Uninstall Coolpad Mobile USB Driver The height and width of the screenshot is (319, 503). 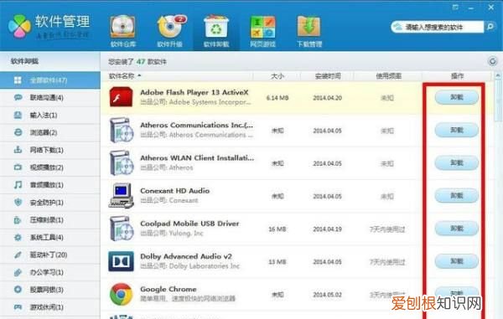point(457,229)
